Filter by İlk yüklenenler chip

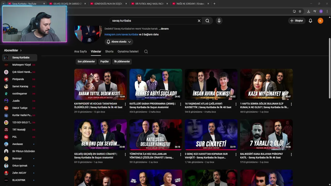pyautogui.click(x=122, y=61)
